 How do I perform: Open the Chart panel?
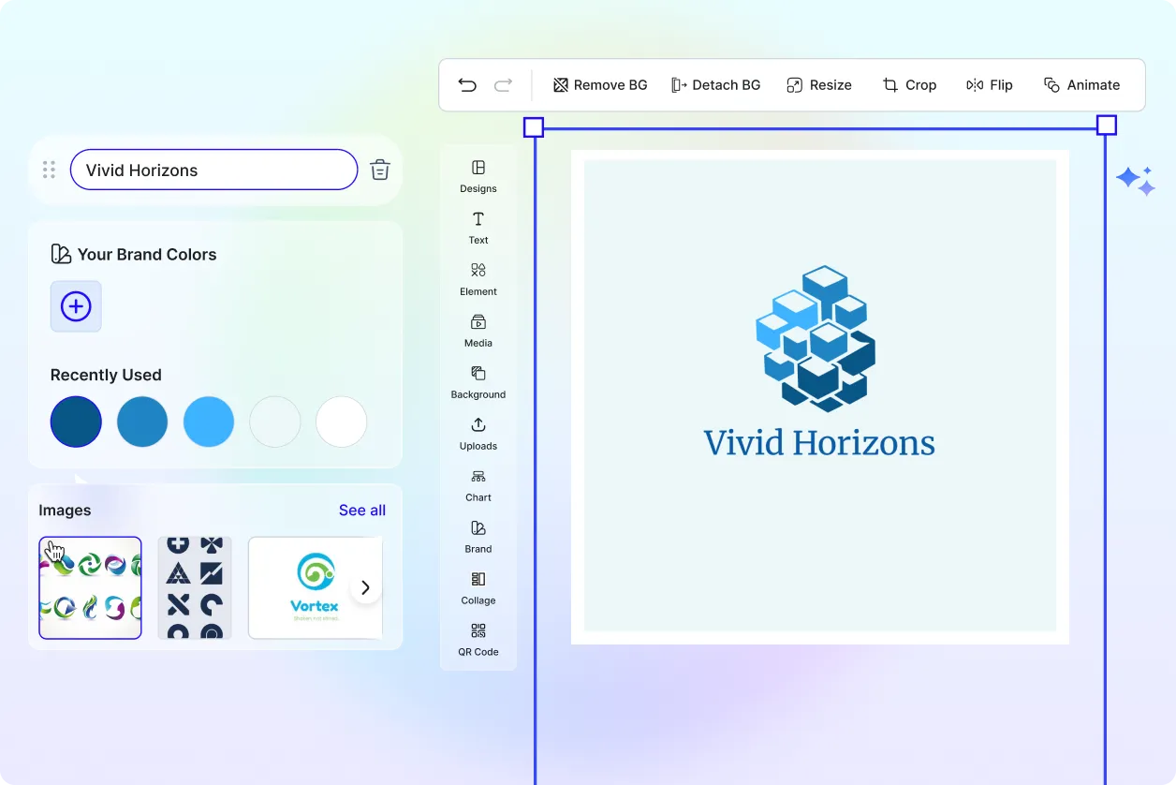pyautogui.click(x=478, y=484)
